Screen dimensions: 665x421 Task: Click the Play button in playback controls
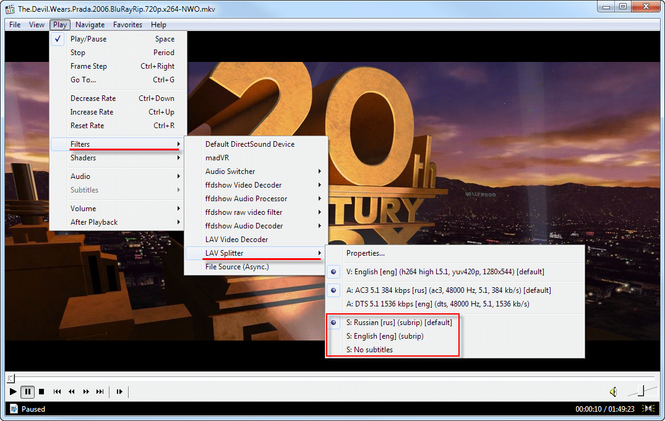[13, 391]
